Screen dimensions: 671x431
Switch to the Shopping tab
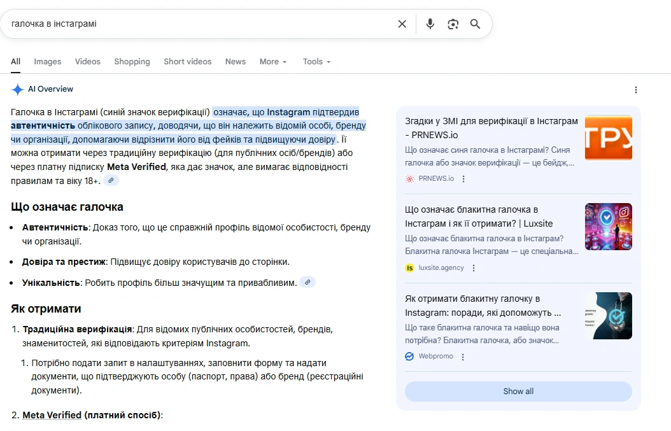pyautogui.click(x=132, y=61)
